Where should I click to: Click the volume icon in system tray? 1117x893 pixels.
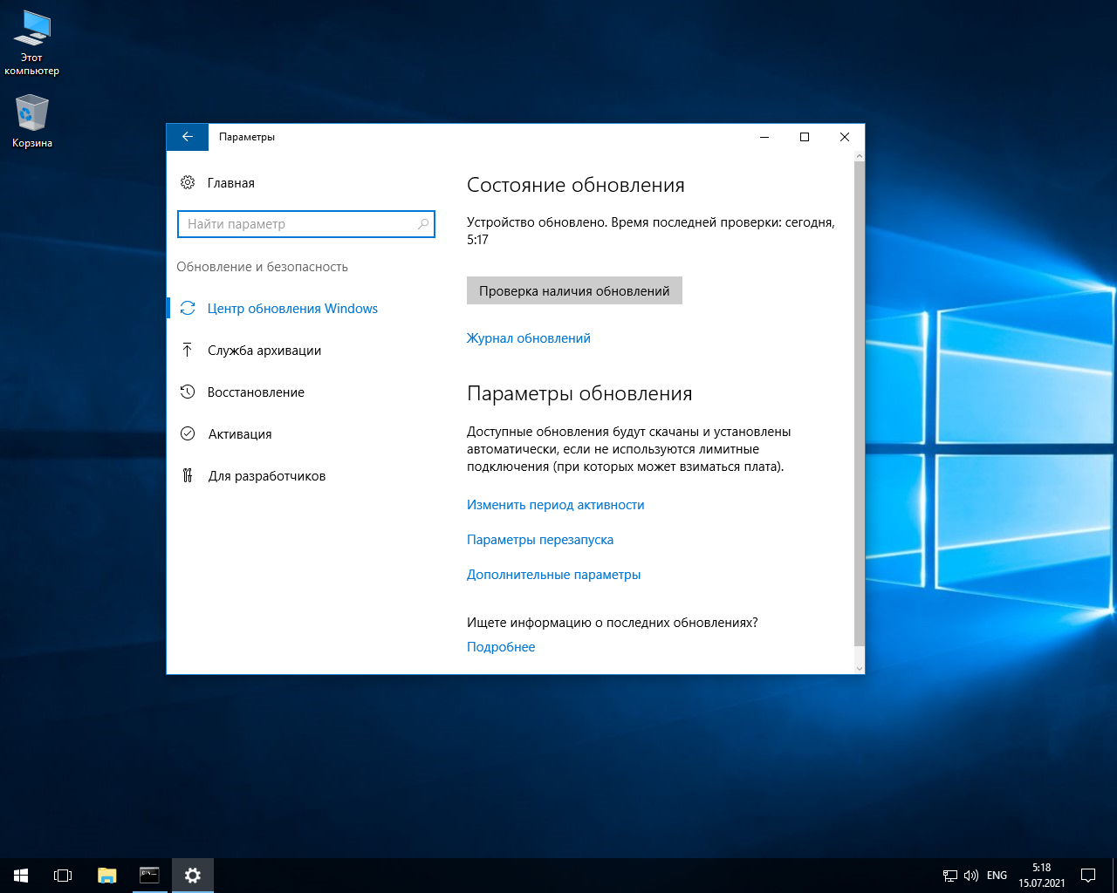click(x=971, y=875)
